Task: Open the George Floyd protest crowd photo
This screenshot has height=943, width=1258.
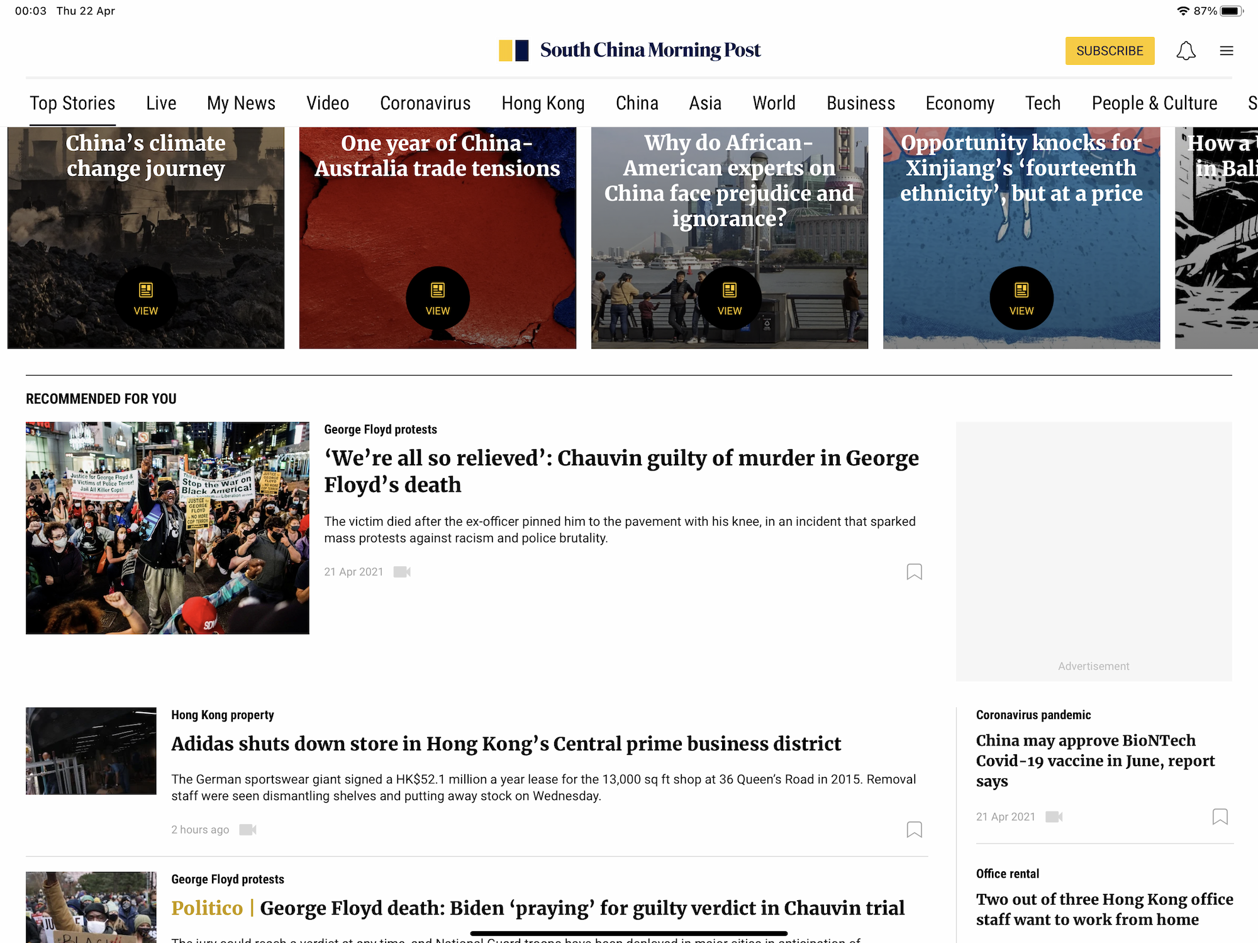Action: point(167,528)
